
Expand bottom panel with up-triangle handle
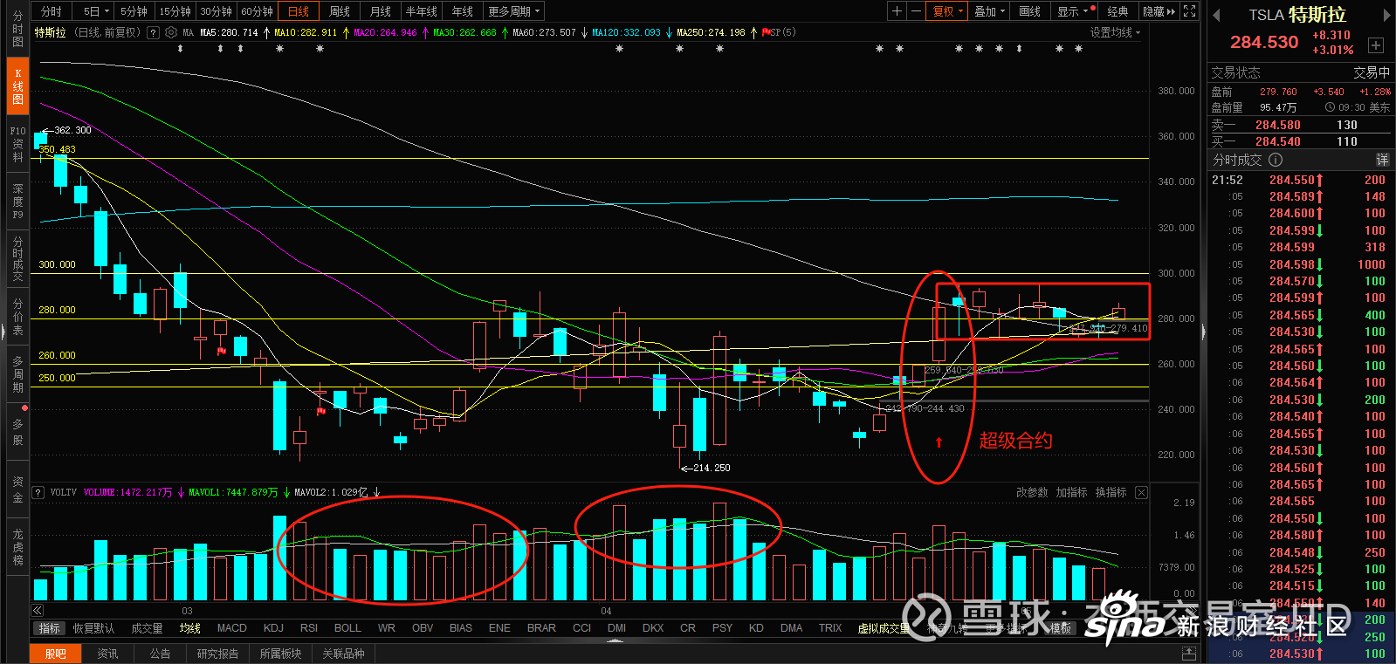pos(615,640)
